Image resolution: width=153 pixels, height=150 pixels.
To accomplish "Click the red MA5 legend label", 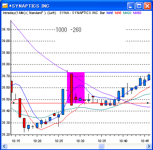I will 118,13.
